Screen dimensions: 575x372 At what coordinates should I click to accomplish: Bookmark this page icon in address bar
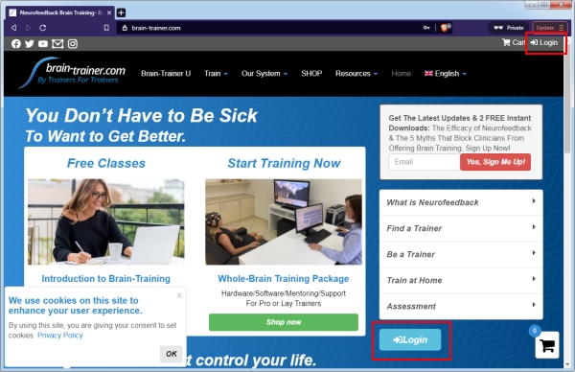pyautogui.click(x=106, y=28)
